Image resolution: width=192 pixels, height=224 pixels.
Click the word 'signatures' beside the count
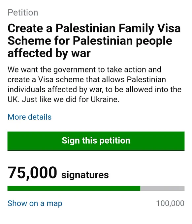coord(85,175)
